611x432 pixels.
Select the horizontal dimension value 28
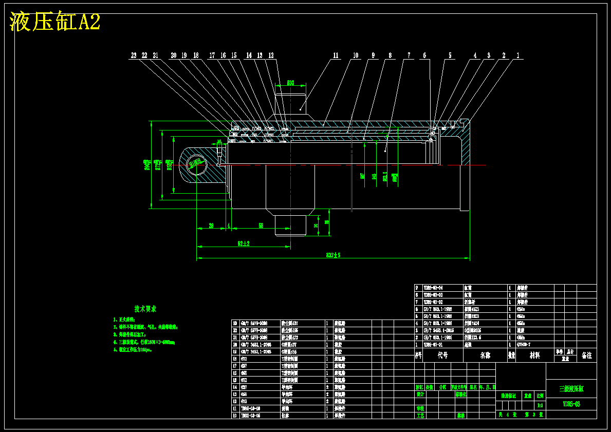[211, 226]
